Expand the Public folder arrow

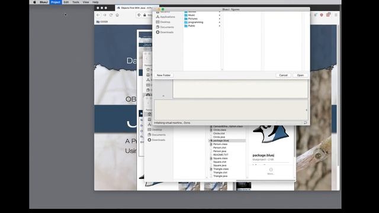click(220, 26)
